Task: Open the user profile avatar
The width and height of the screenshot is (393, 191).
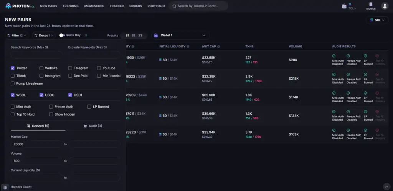Action: tap(384, 6)
